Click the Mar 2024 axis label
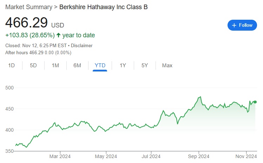 (x=60, y=156)
